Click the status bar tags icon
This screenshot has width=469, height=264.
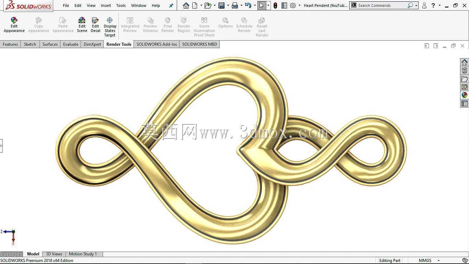(x=465, y=261)
